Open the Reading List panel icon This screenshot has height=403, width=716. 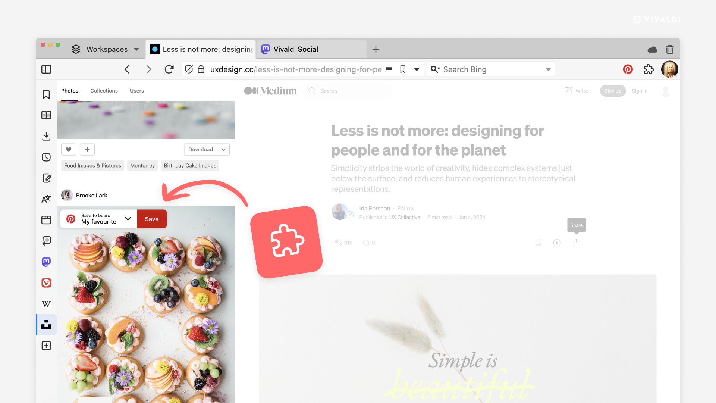[47, 115]
